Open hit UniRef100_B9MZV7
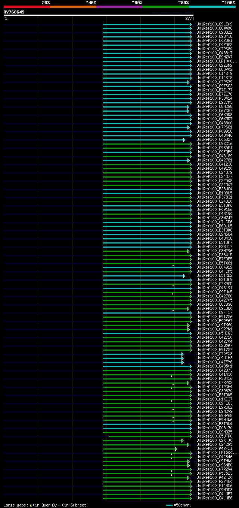The height and width of the screenshot is (508, 239). point(214,57)
